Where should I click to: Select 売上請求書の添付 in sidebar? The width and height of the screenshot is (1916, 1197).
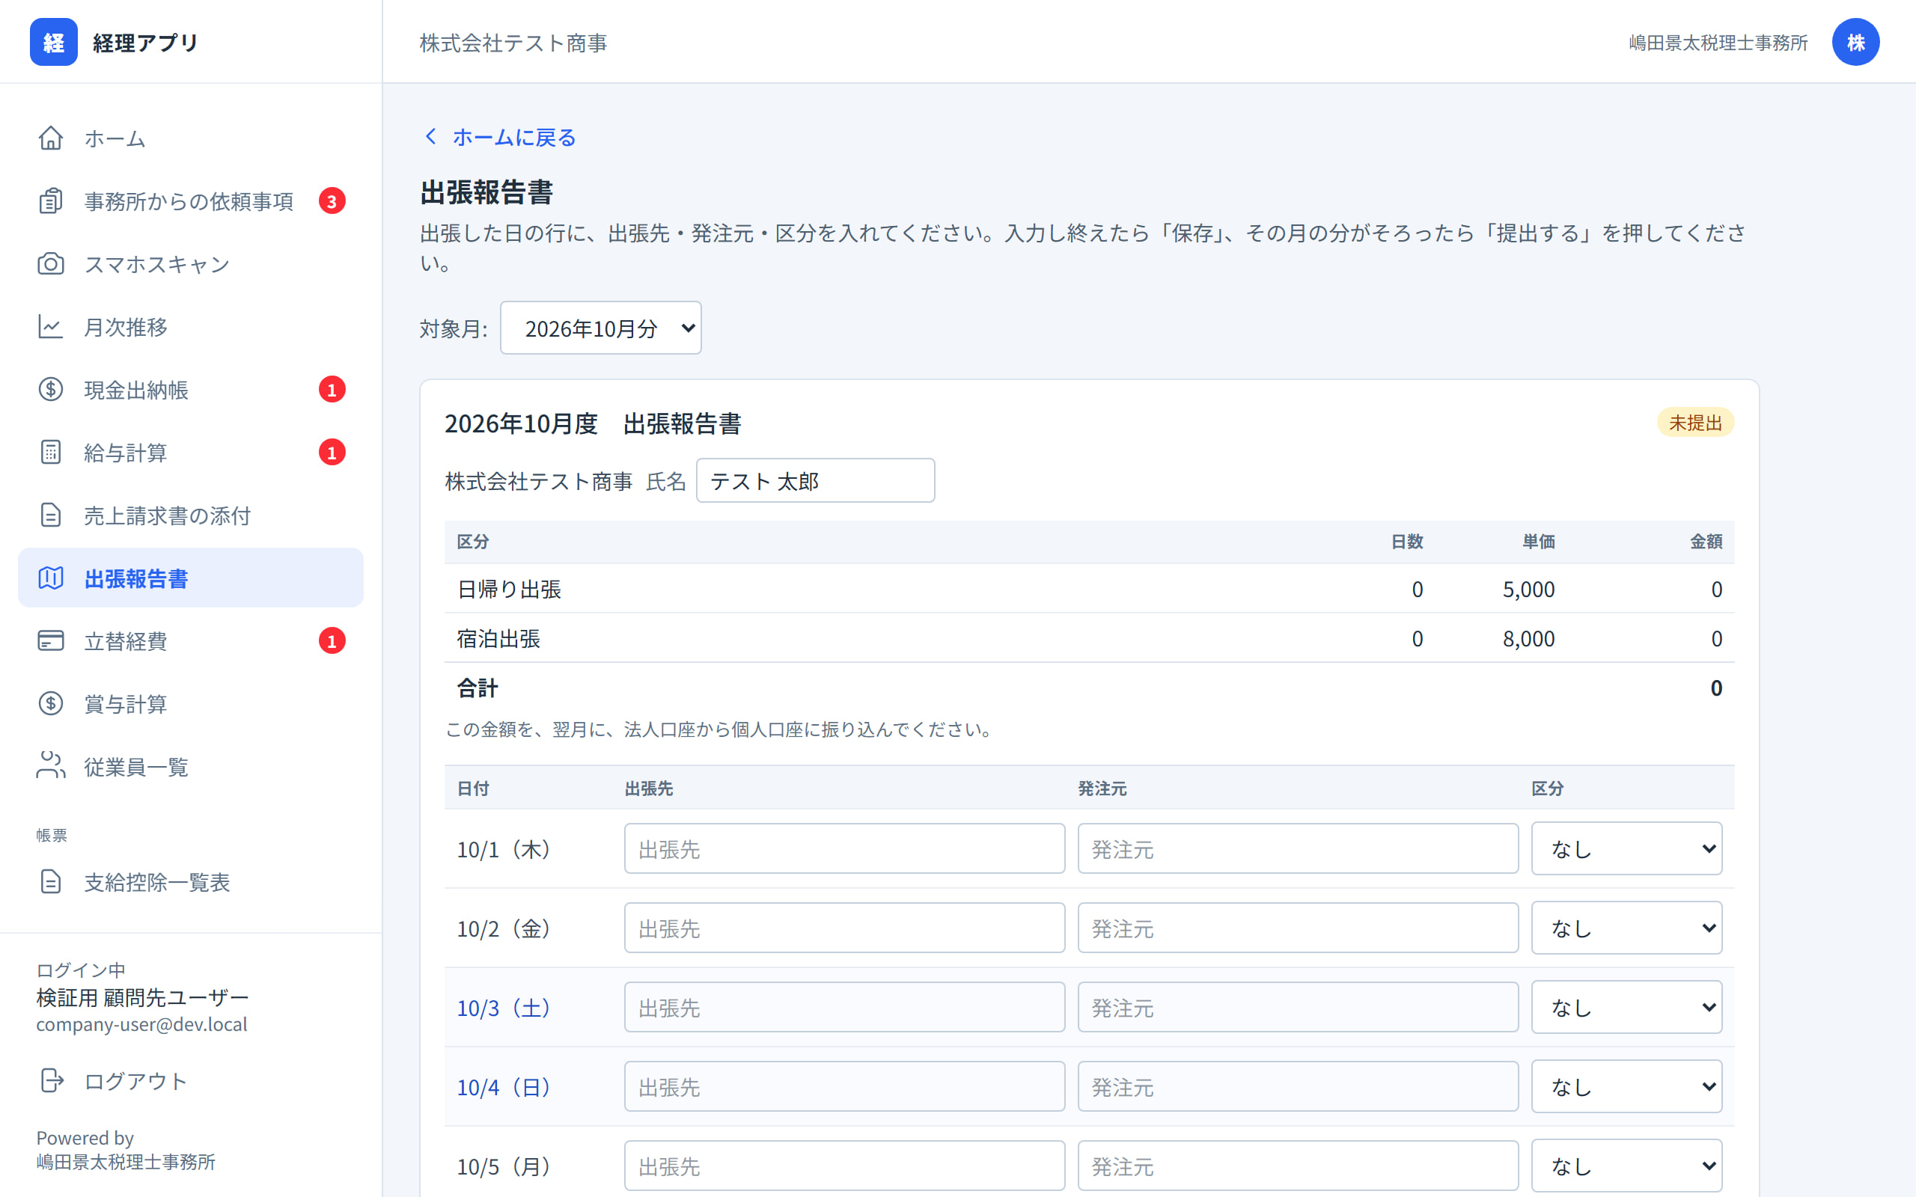[x=190, y=515]
